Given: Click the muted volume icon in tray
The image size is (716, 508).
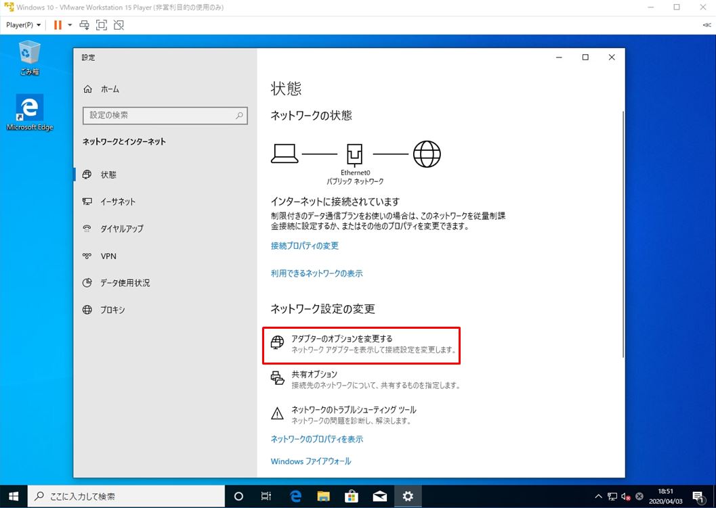Looking at the screenshot, I should point(626,497).
